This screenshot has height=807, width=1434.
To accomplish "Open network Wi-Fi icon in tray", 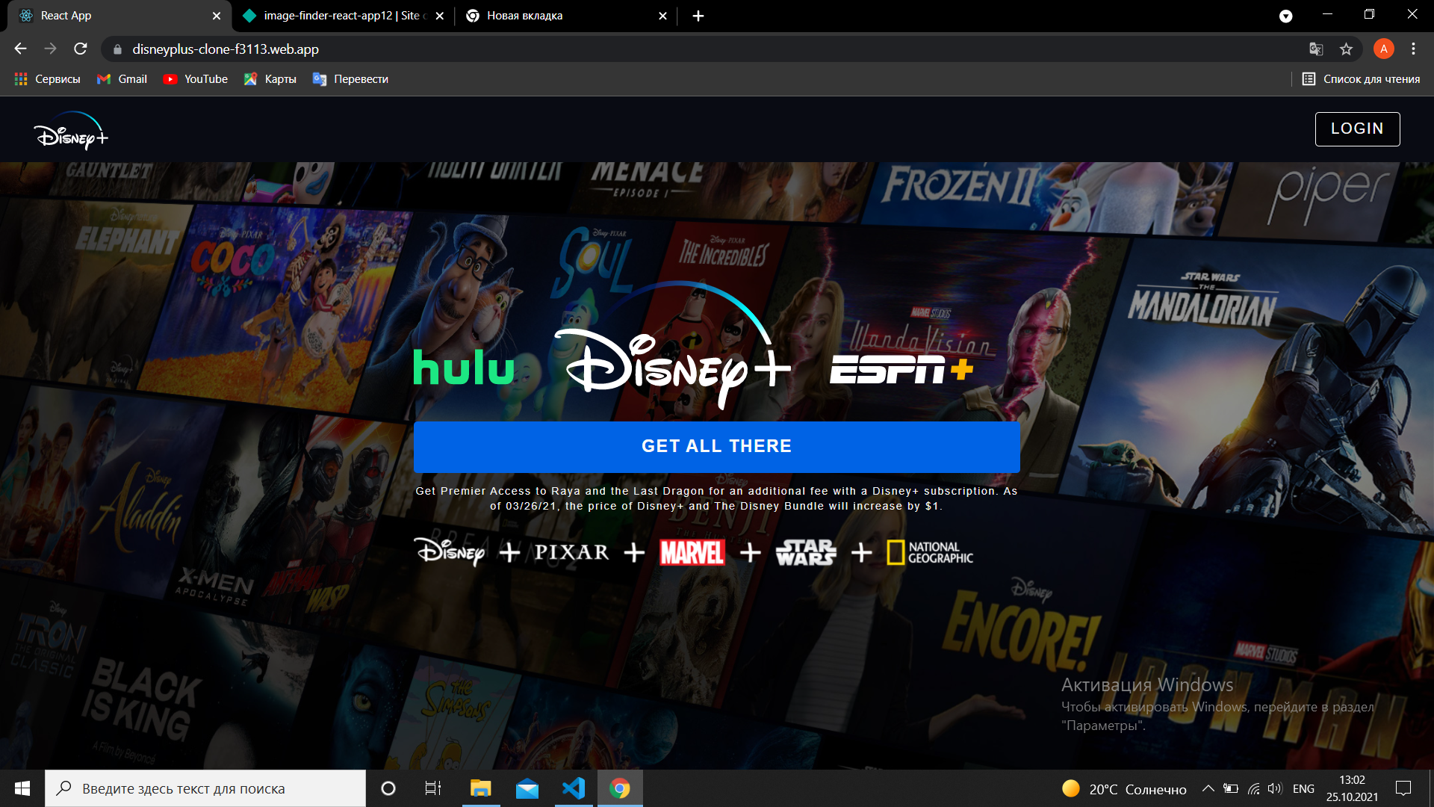I will coord(1254,788).
